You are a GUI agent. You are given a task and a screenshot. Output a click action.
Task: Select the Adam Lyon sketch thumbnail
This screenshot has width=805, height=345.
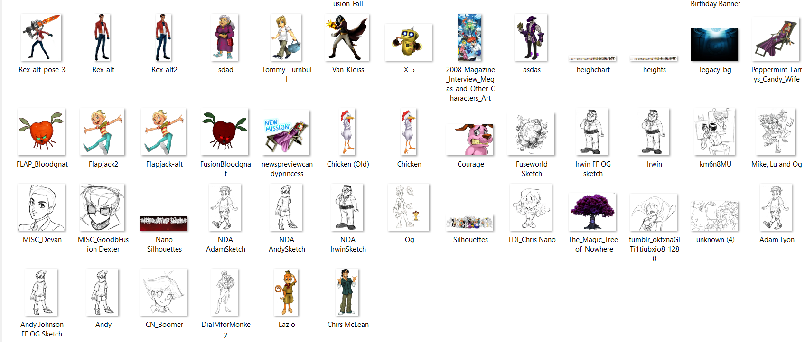click(776, 207)
